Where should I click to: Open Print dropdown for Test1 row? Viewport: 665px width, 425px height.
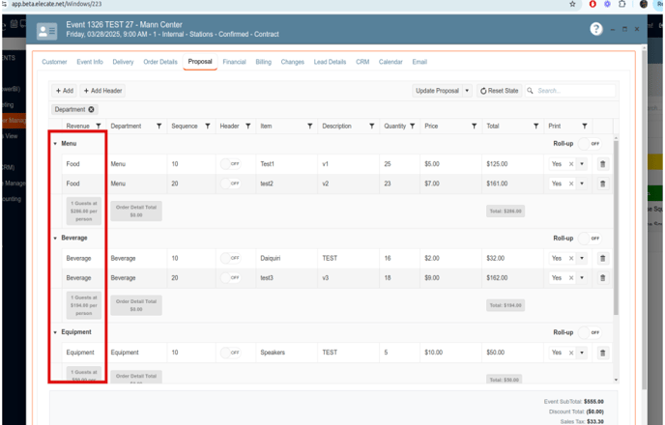(582, 164)
